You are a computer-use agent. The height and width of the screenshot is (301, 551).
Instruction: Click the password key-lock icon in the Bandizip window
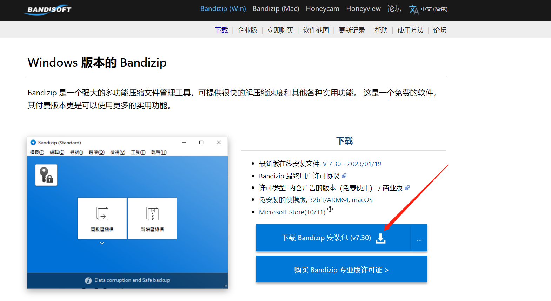pyautogui.click(x=46, y=175)
